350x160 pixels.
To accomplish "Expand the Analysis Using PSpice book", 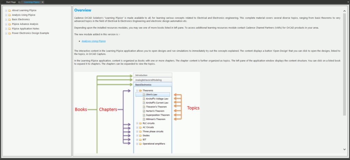I will pyautogui.click(x=6, y=15).
